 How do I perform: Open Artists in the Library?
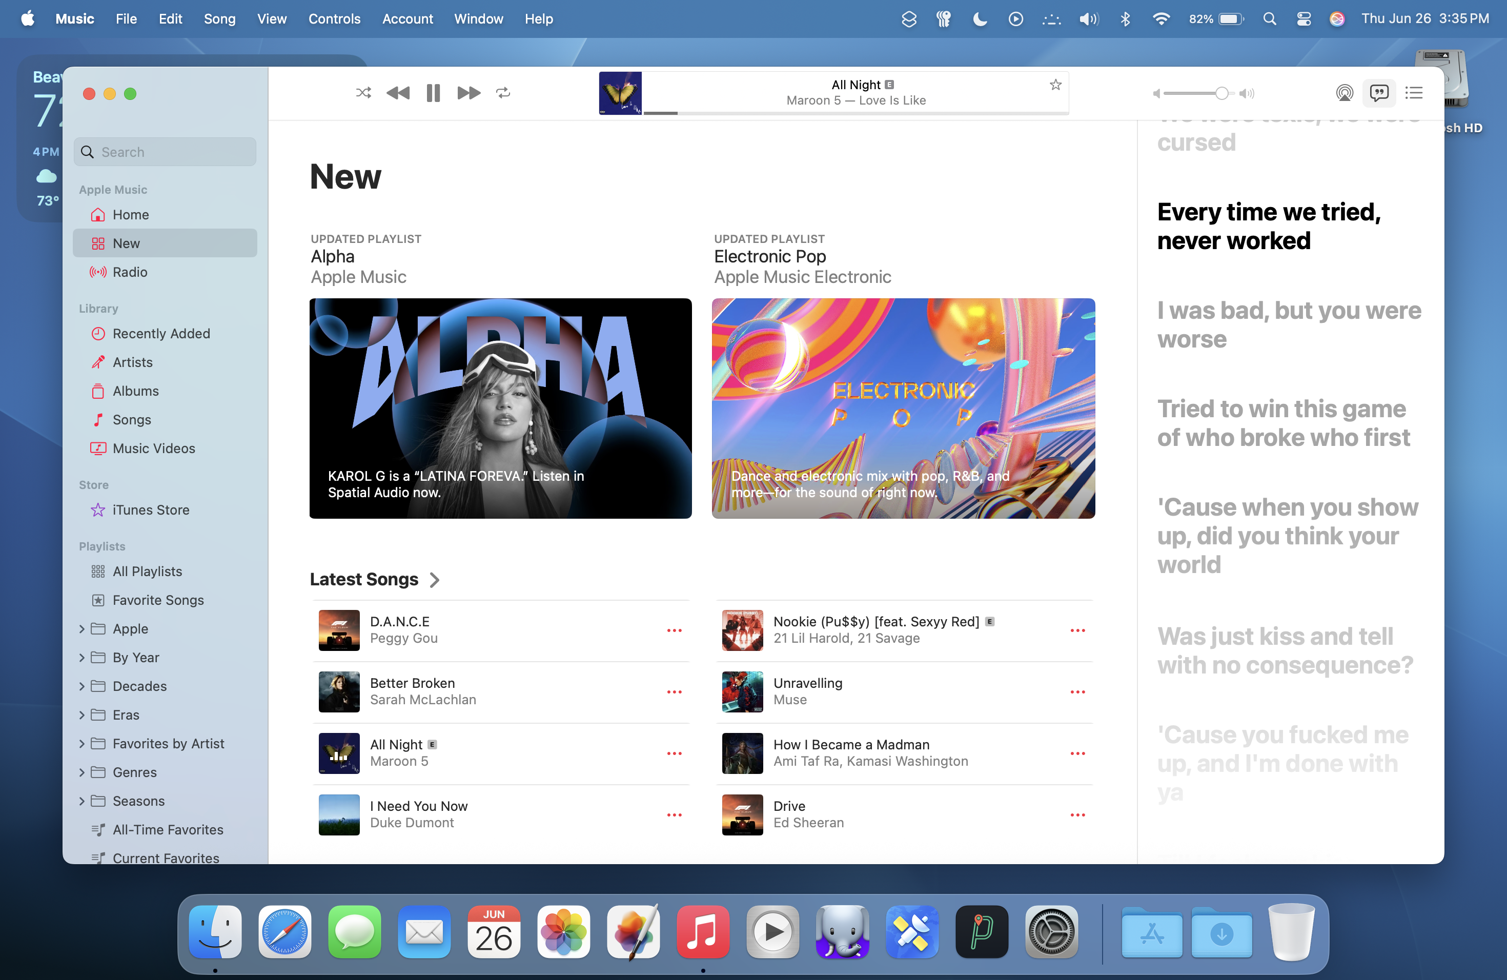[x=165, y=362]
